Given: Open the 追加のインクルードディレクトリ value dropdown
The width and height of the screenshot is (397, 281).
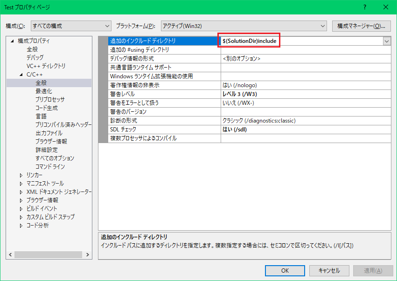Looking at the screenshot, I should point(386,41).
